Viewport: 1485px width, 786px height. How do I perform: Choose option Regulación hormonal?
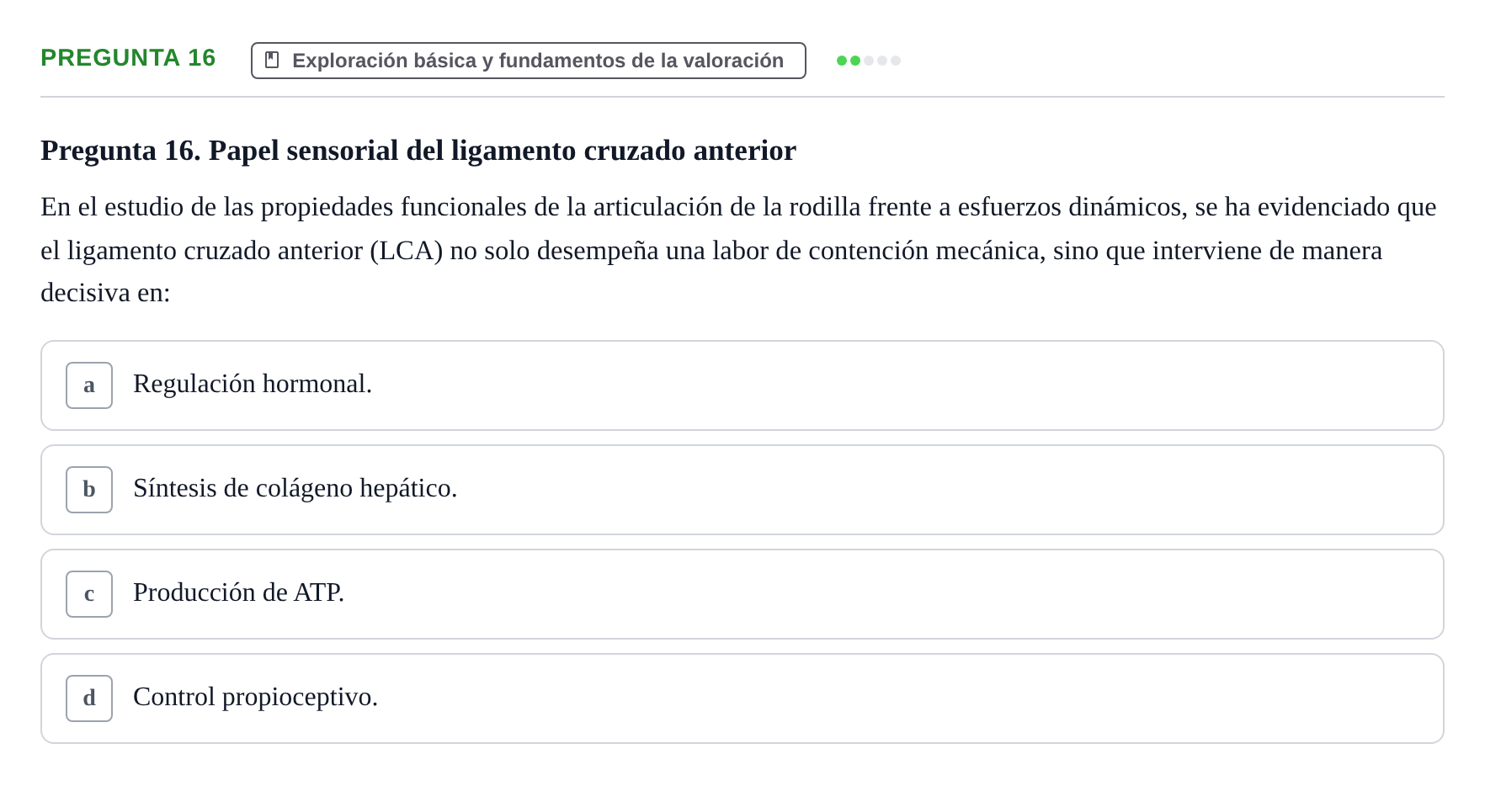coord(742,385)
